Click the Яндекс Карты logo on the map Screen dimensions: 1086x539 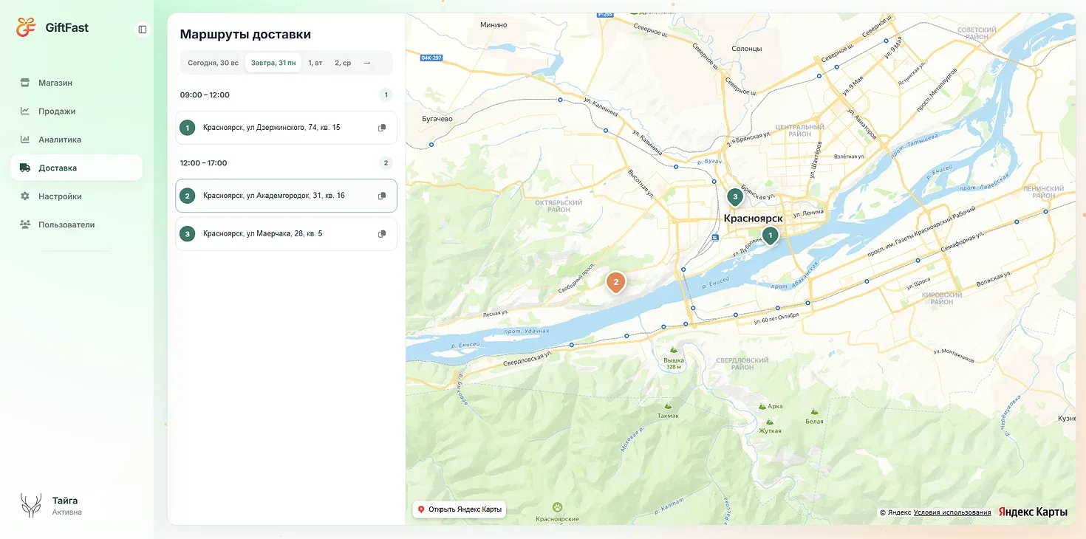[x=1033, y=512]
